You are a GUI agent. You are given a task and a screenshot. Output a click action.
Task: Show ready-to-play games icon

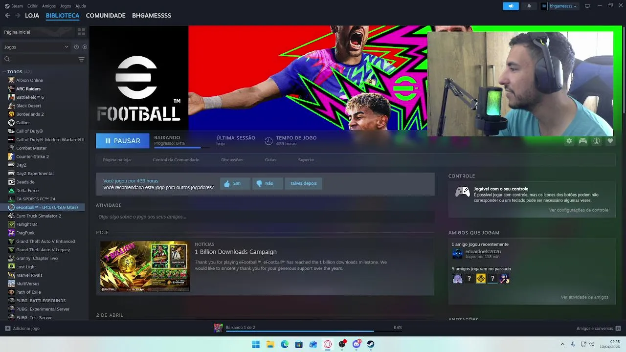tap(85, 47)
